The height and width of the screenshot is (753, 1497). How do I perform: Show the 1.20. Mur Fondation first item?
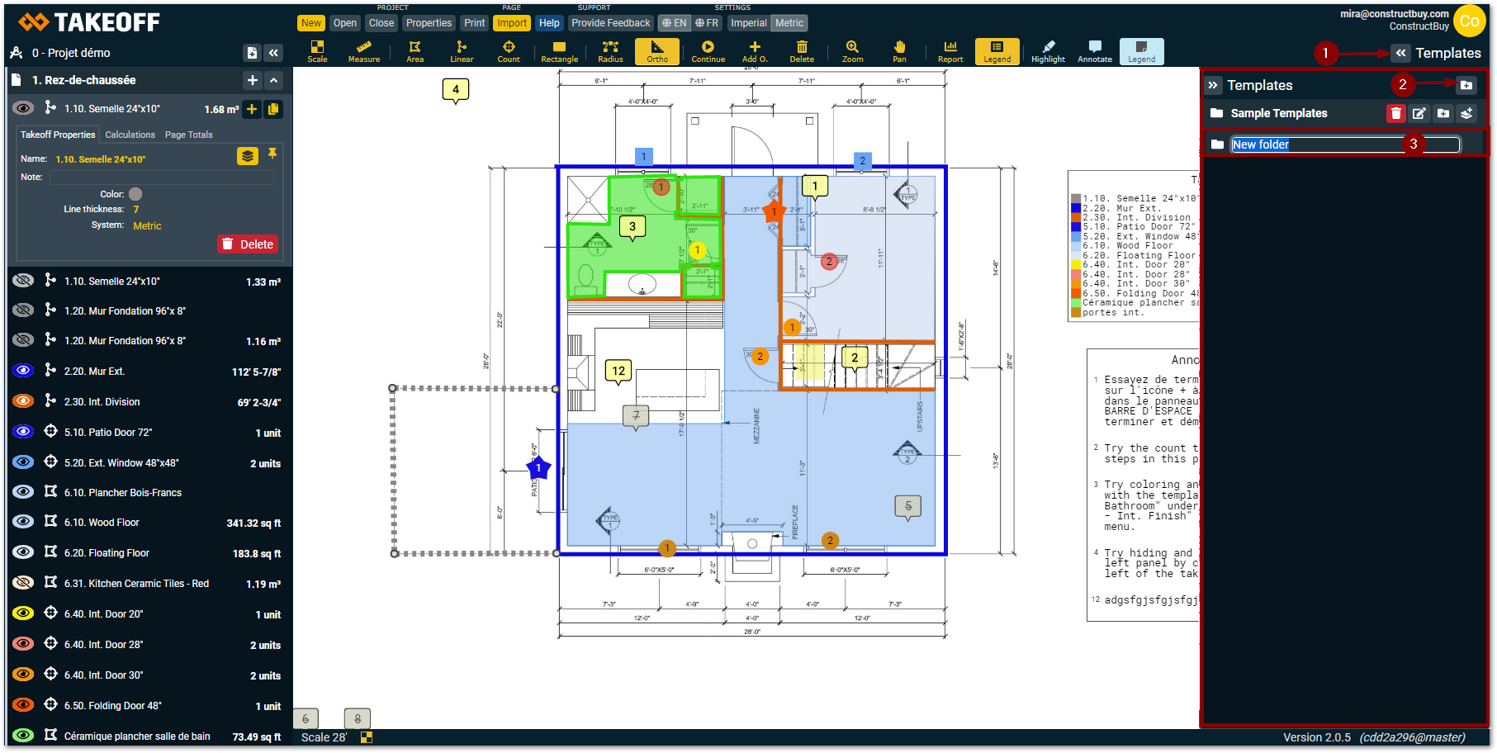pos(23,311)
